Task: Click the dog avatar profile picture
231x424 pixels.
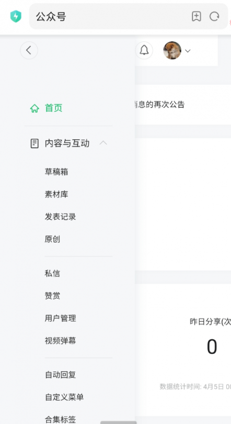Action: 172,50
